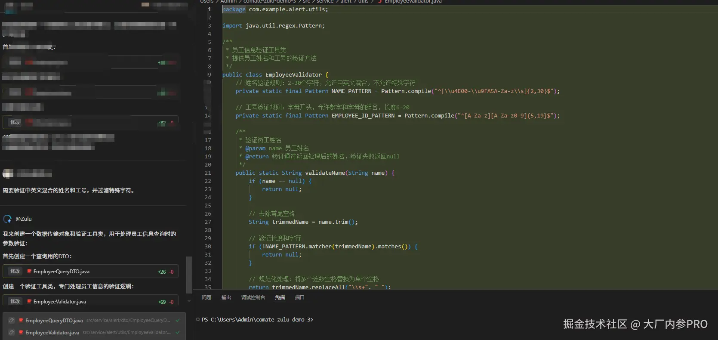Click the EMPLOYEE_ID_PATTERN constant name
The width and height of the screenshot is (718, 340).
363,116
